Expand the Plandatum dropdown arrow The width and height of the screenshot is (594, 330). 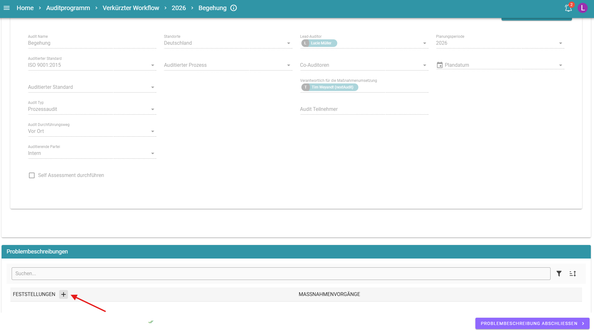(x=561, y=65)
